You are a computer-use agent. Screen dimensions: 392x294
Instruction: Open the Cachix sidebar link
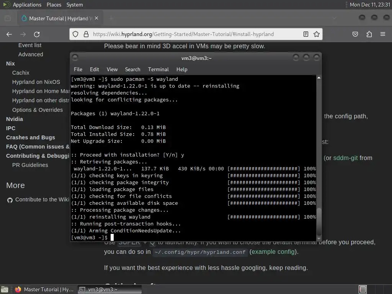(21, 73)
